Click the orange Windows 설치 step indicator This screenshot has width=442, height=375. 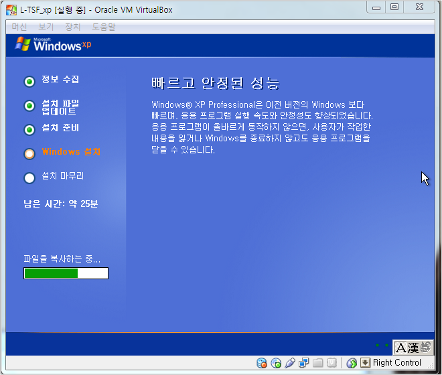click(x=29, y=154)
